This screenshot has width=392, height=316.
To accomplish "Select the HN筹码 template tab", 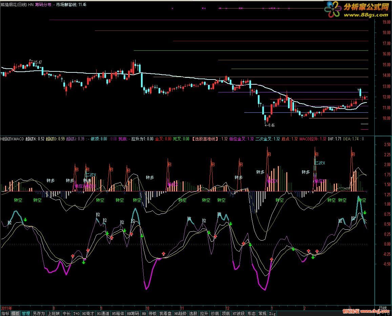I will pyautogui.click(x=133, y=314).
